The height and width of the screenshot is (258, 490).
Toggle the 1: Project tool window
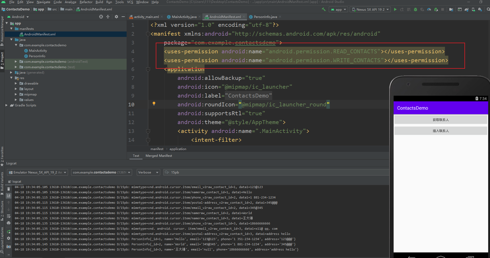[2, 60]
